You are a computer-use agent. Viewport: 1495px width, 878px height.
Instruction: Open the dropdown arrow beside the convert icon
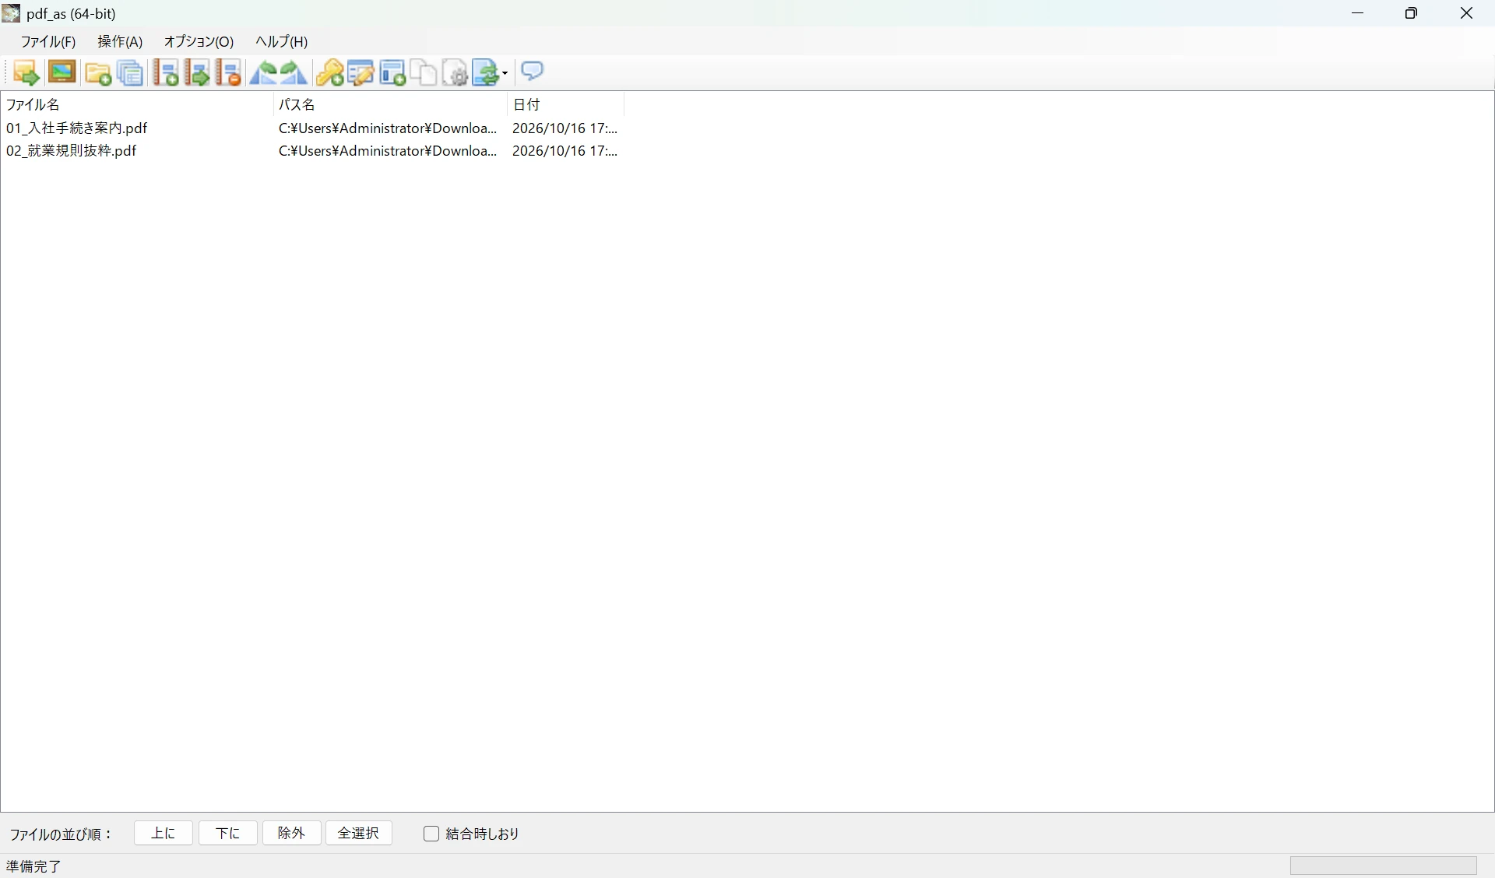(505, 74)
